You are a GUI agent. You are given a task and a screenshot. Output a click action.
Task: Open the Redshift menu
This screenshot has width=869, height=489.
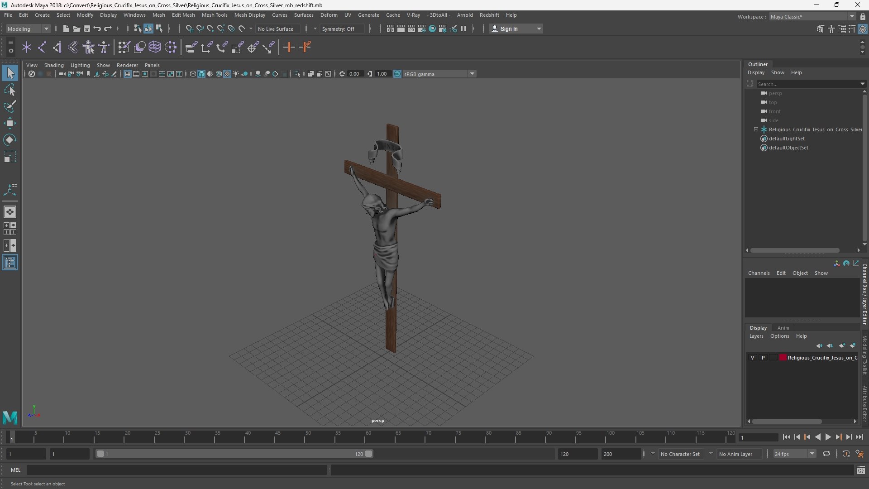489,15
